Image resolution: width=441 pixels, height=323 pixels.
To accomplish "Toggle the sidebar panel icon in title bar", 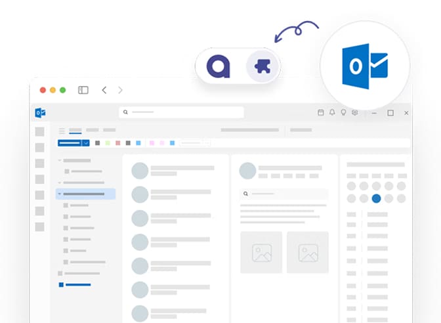I will 83,90.
